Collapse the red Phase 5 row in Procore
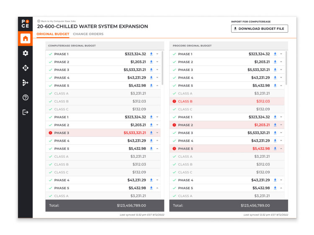The image size is (314, 235). pyautogui.click(x=281, y=149)
